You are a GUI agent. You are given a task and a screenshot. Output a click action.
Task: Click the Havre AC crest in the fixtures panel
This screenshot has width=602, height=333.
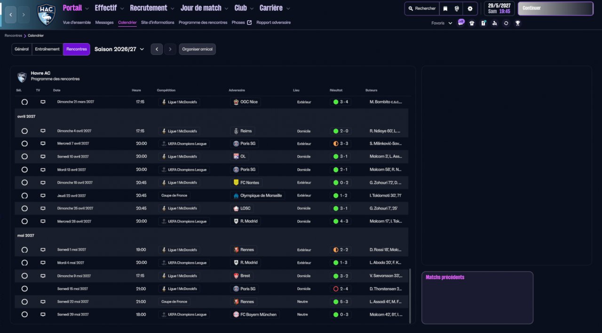pos(22,77)
